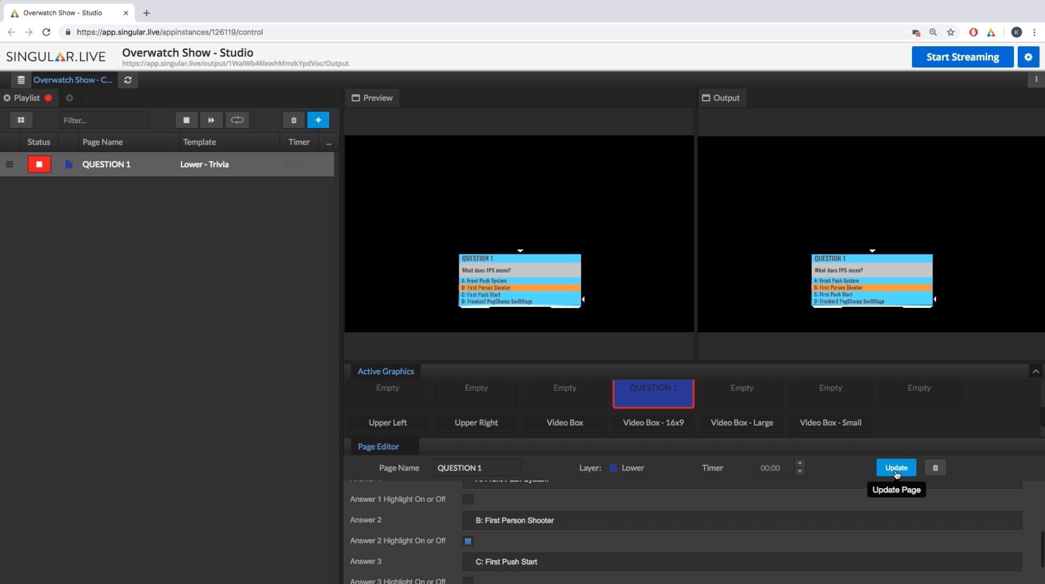The height and width of the screenshot is (584, 1045).
Task: Edit the Page Name input field
Action: pos(477,468)
